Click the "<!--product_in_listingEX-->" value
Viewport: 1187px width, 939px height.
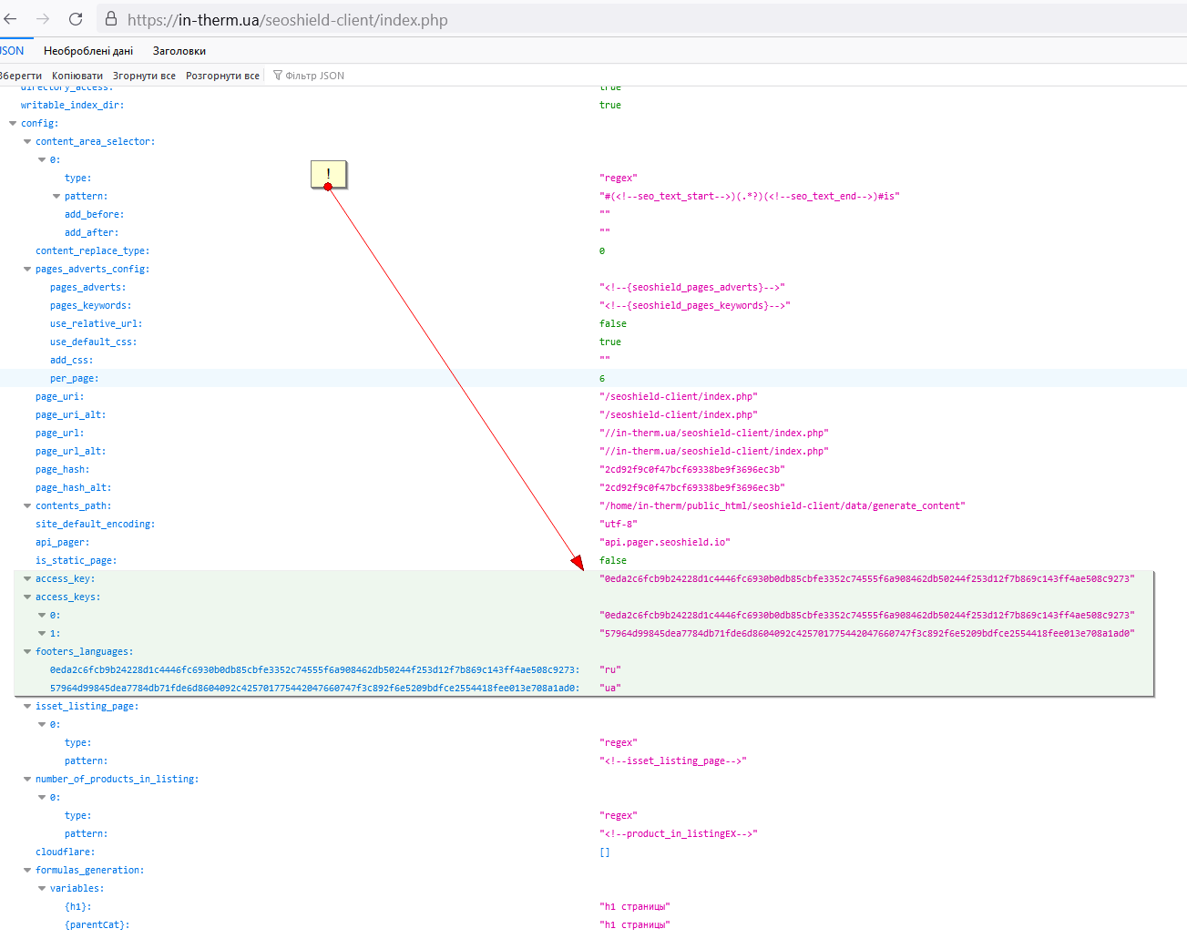pyautogui.click(x=679, y=834)
